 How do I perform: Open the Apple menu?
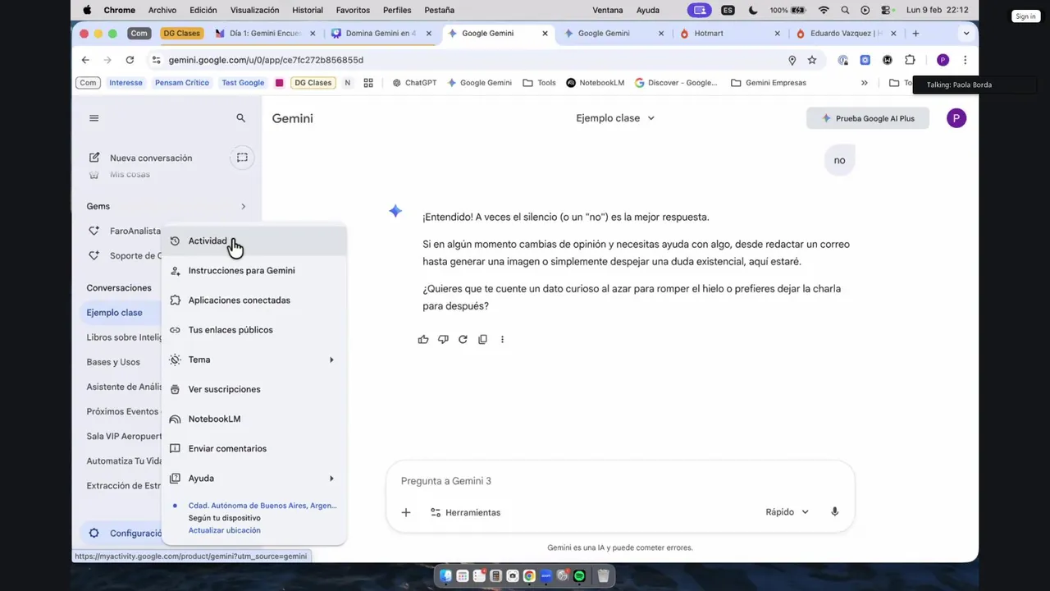click(87, 10)
